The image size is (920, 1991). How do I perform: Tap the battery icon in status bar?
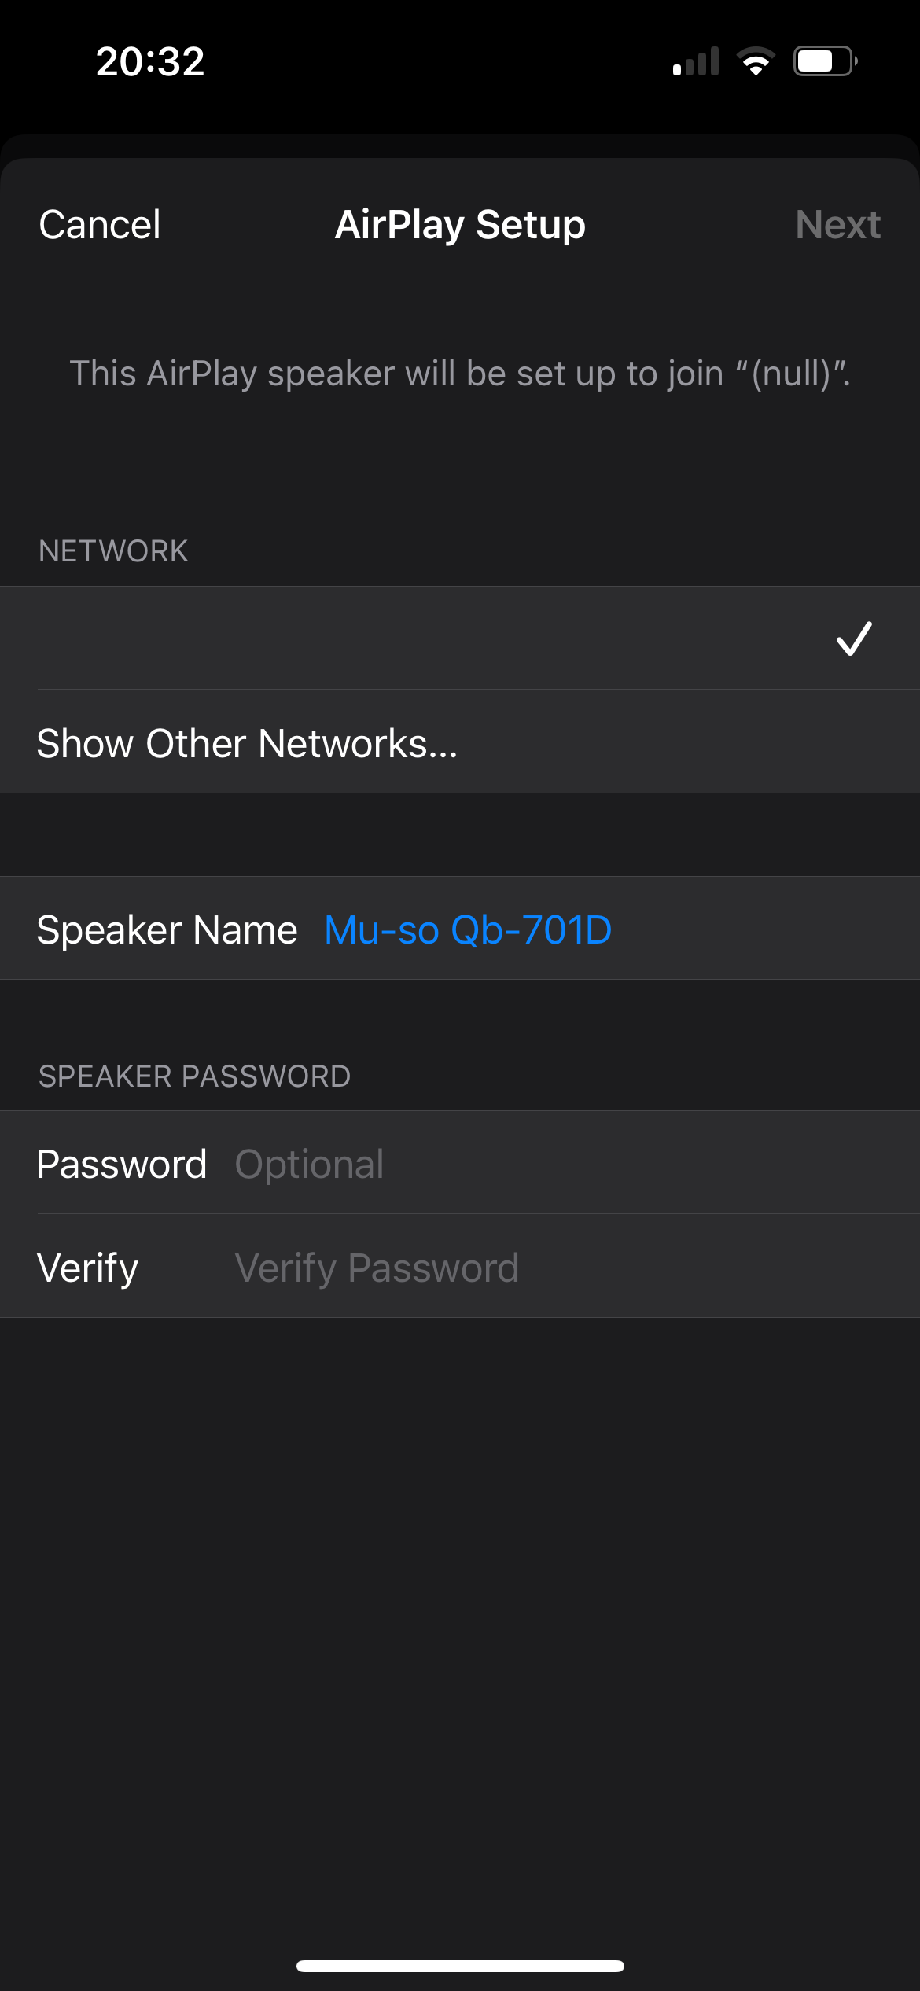tap(825, 61)
